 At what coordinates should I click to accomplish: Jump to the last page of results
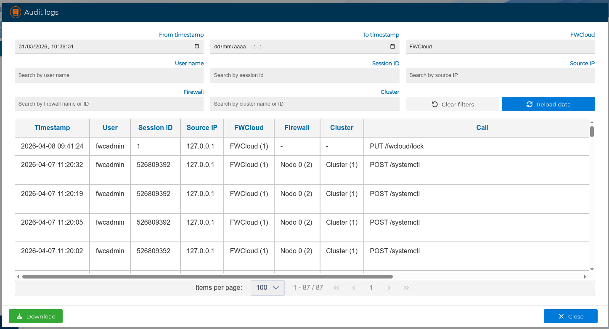406,288
